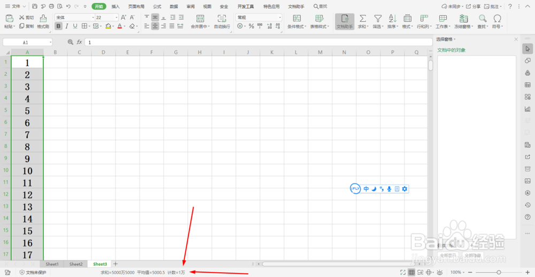535x277 pixels.
Task: Click the zoom slider handle
Action: tap(499, 272)
